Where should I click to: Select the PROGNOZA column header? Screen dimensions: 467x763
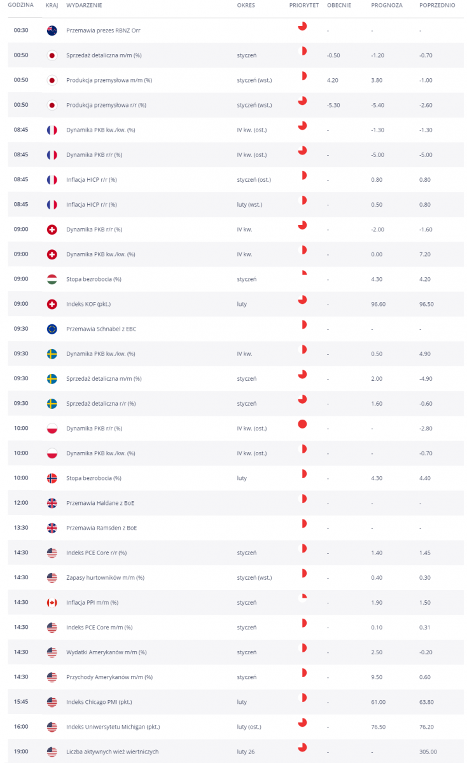pos(387,5)
